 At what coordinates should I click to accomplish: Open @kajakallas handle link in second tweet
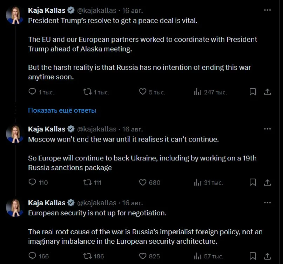click(x=96, y=129)
